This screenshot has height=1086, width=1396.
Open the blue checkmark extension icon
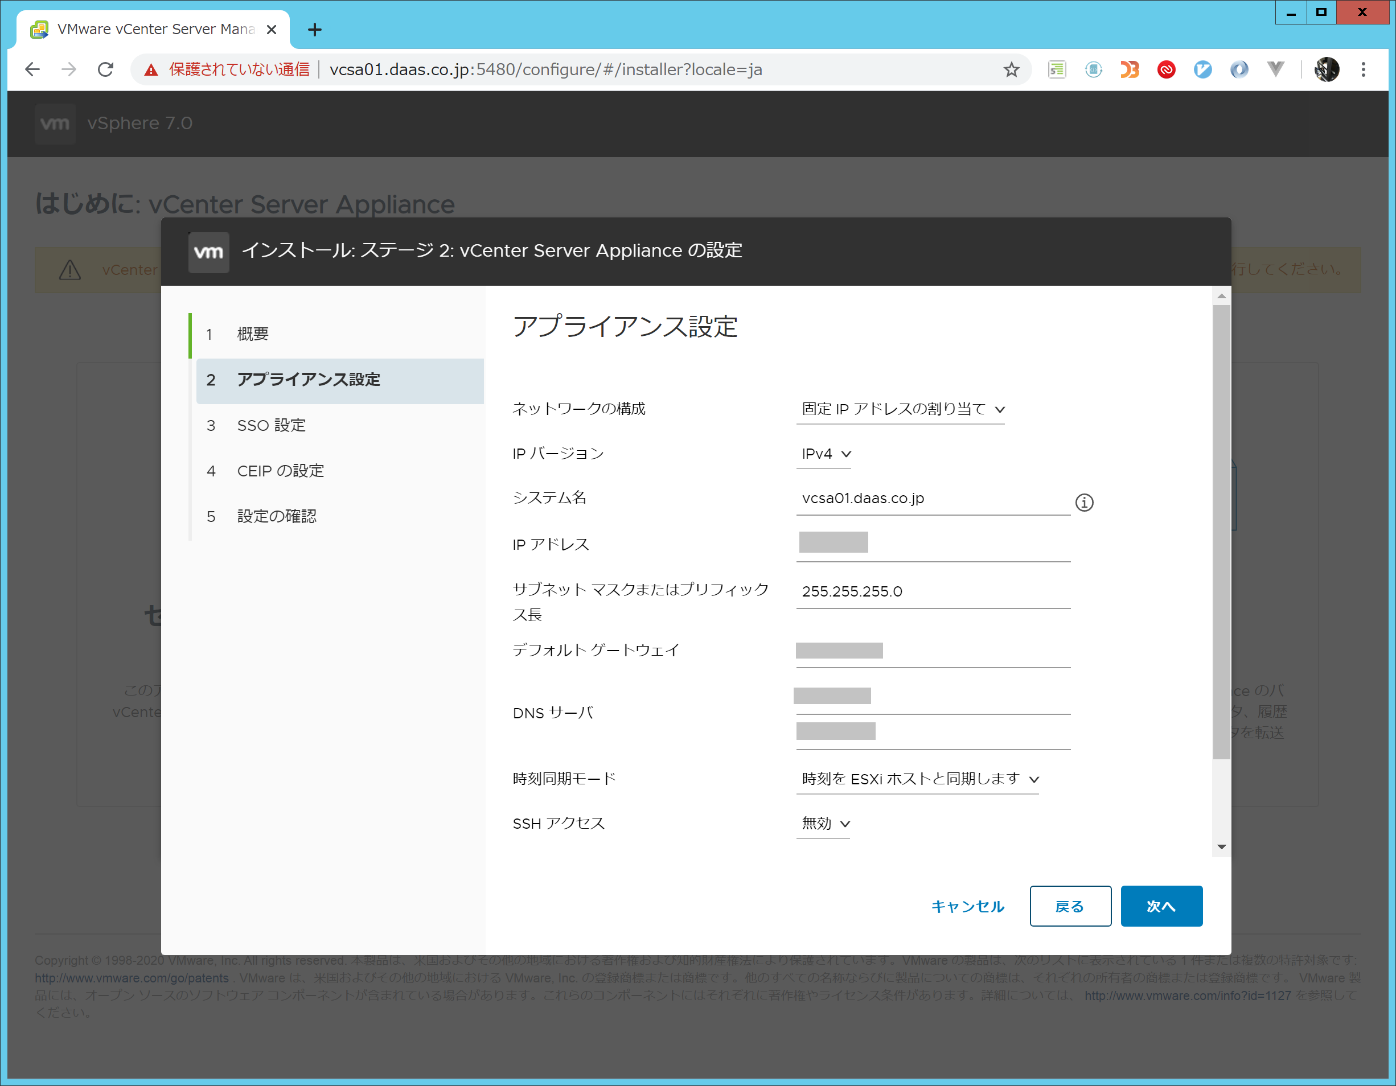point(1203,69)
